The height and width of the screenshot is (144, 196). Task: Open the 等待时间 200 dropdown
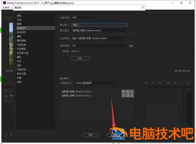[x=99, y=46]
